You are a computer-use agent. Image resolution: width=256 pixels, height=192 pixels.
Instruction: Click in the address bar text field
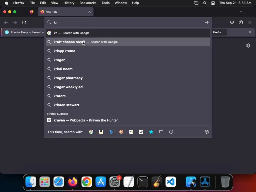(x=128, y=22)
